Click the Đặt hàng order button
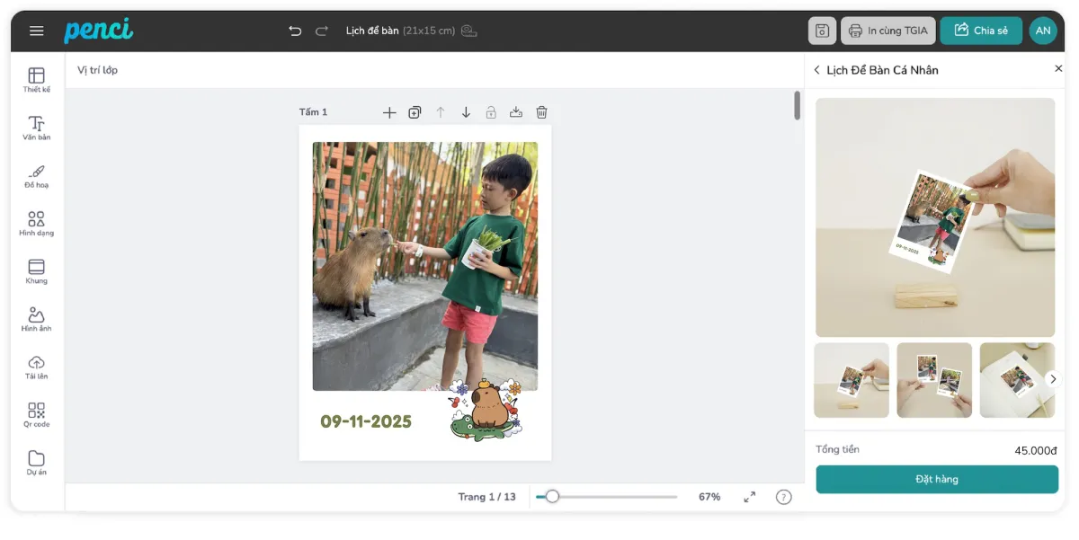The height and width of the screenshot is (540, 1079). (937, 479)
